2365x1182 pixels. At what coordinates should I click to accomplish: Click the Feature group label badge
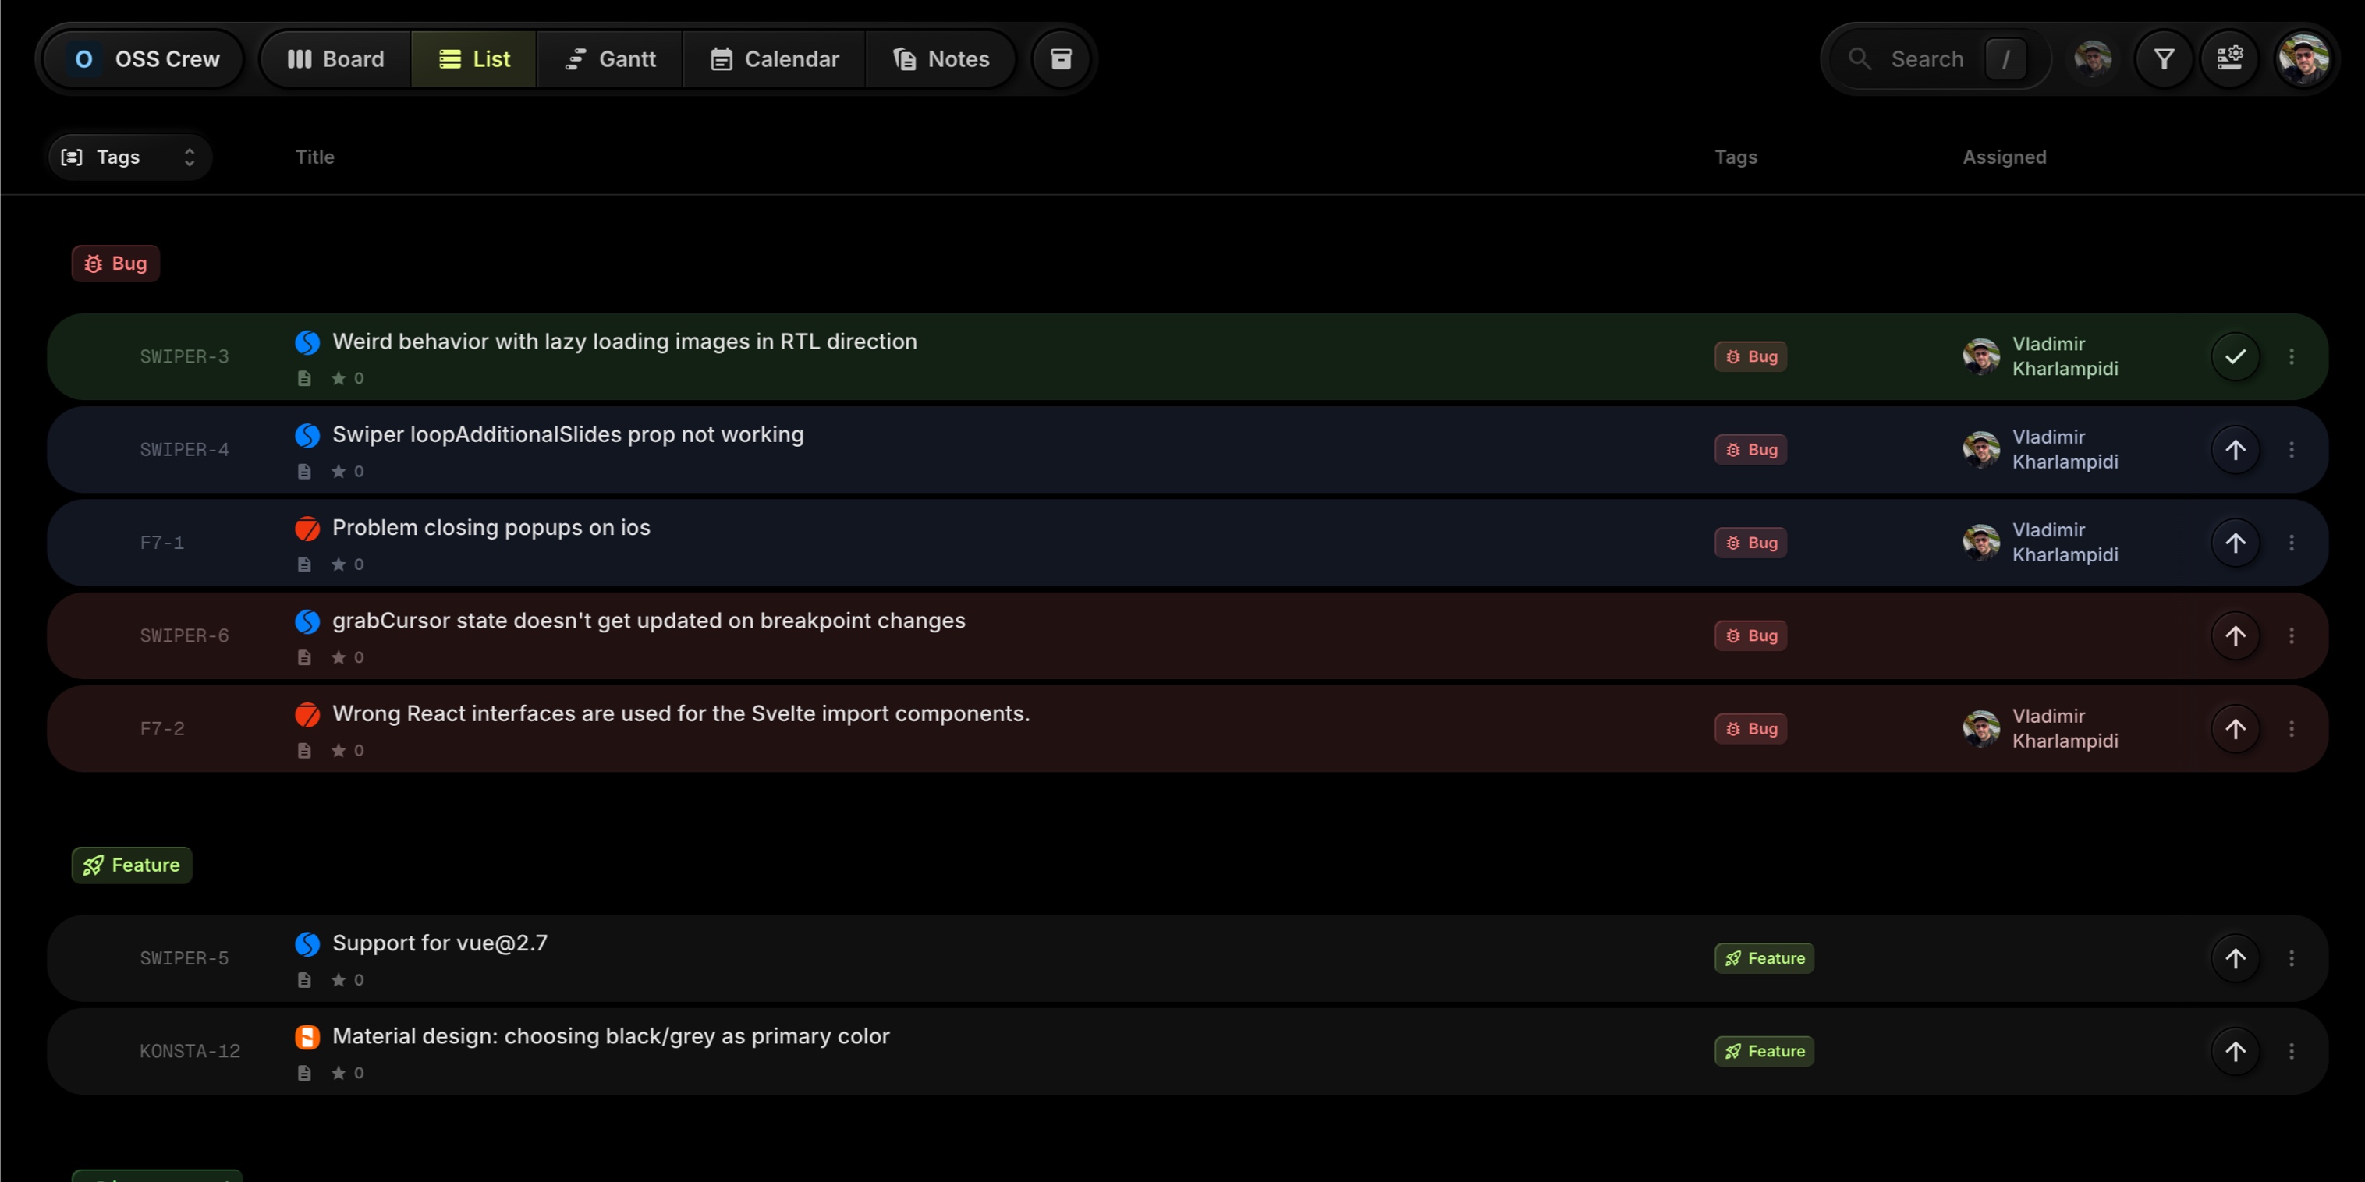click(131, 865)
